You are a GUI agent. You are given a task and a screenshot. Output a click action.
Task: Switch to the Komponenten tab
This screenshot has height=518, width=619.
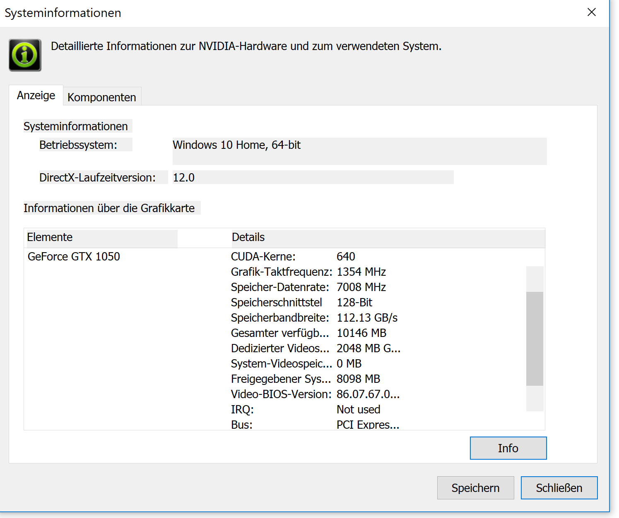point(102,97)
